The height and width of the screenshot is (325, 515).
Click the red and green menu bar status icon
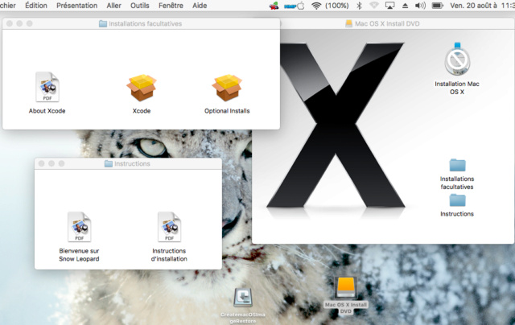[274, 6]
